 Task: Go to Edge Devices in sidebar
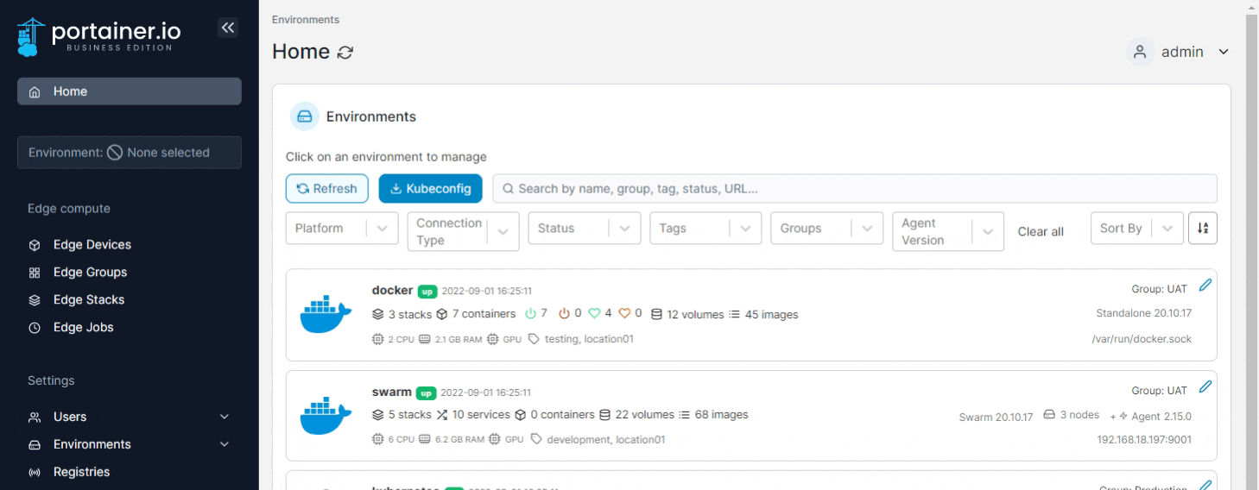(x=92, y=245)
